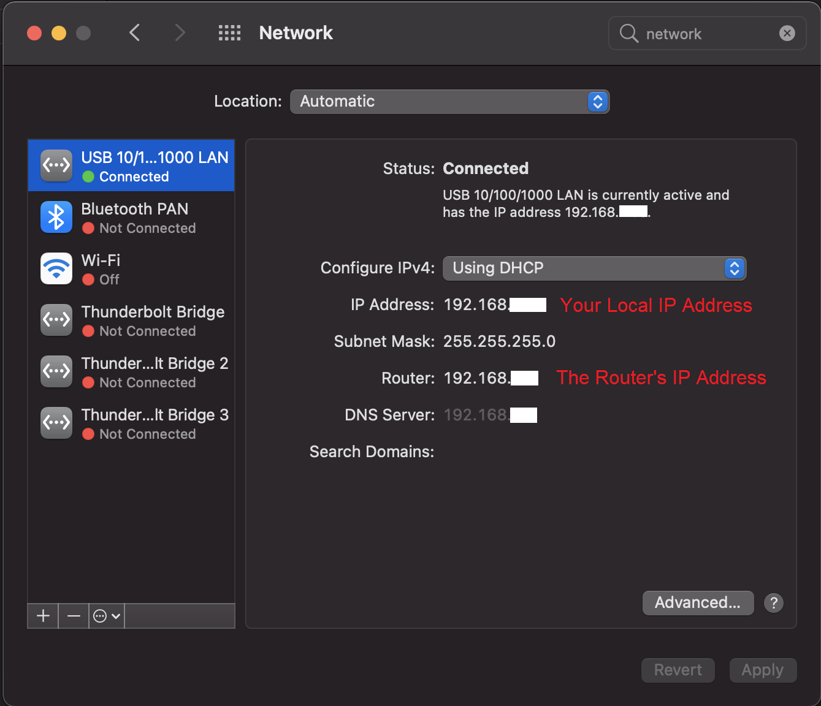Click the DNS Server address field
The image size is (821, 706).
point(491,416)
